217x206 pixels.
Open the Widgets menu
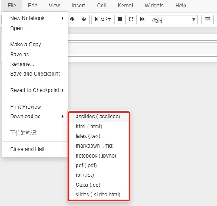[x=154, y=6]
